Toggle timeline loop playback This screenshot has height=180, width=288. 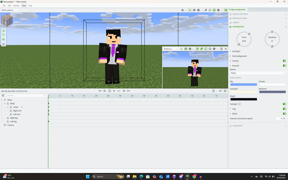coord(220,91)
